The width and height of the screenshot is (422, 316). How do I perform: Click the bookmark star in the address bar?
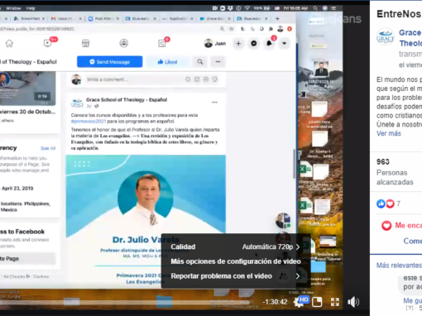[x=232, y=29]
